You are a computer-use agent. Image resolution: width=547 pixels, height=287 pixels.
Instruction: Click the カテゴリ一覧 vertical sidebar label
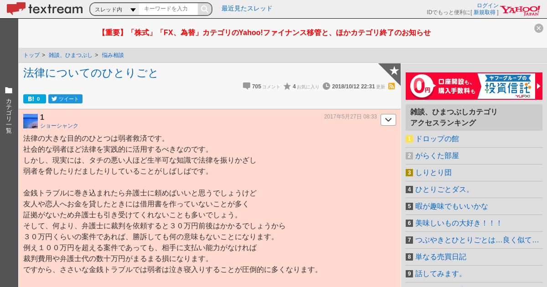coord(9,116)
